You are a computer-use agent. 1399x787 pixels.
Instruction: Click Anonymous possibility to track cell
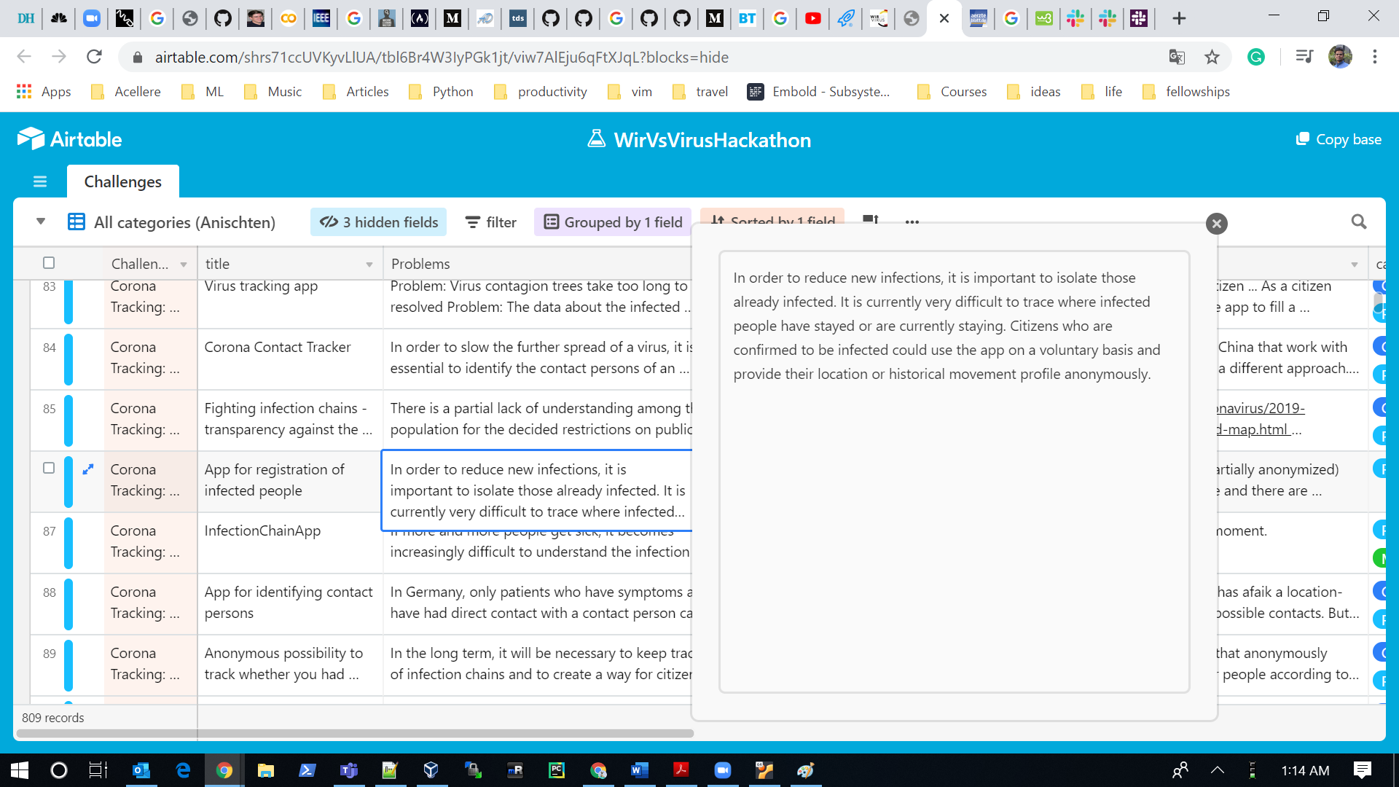290,665
